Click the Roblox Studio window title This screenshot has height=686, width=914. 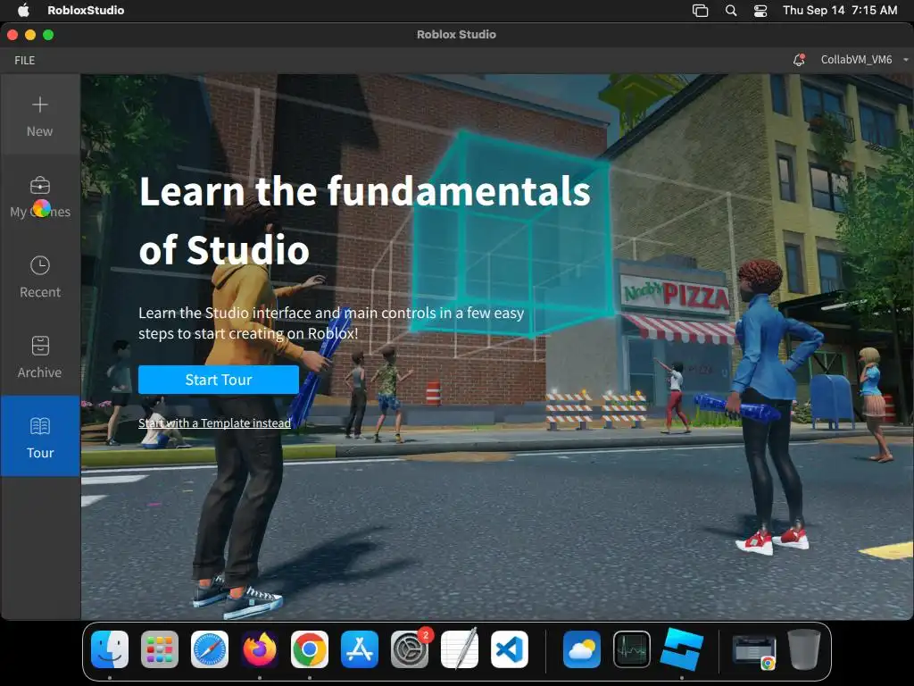pos(456,35)
